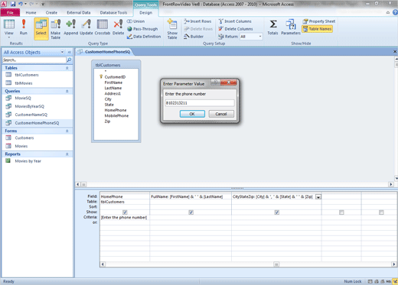
Task: Click OK in Enter Parameter Value dialog
Action: pos(192,114)
